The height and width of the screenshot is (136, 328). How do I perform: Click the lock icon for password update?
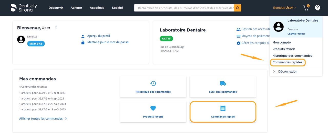(83, 42)
